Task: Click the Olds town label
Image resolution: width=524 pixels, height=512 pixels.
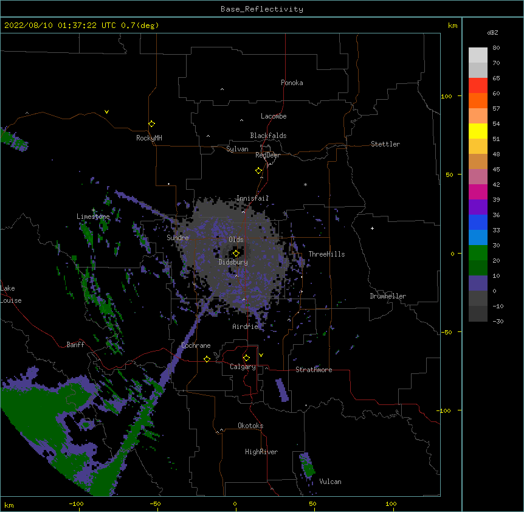Action: pyautogui.click(x=236, y=240)
